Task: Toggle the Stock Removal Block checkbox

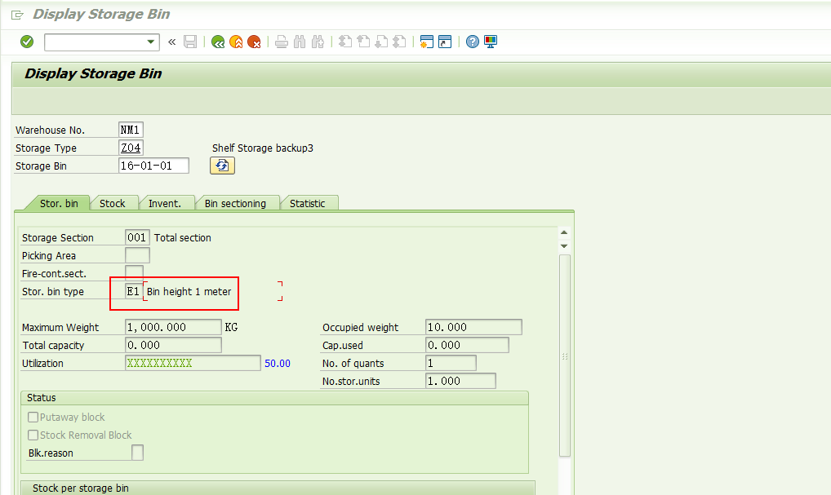Action: (x=33, y=435)
